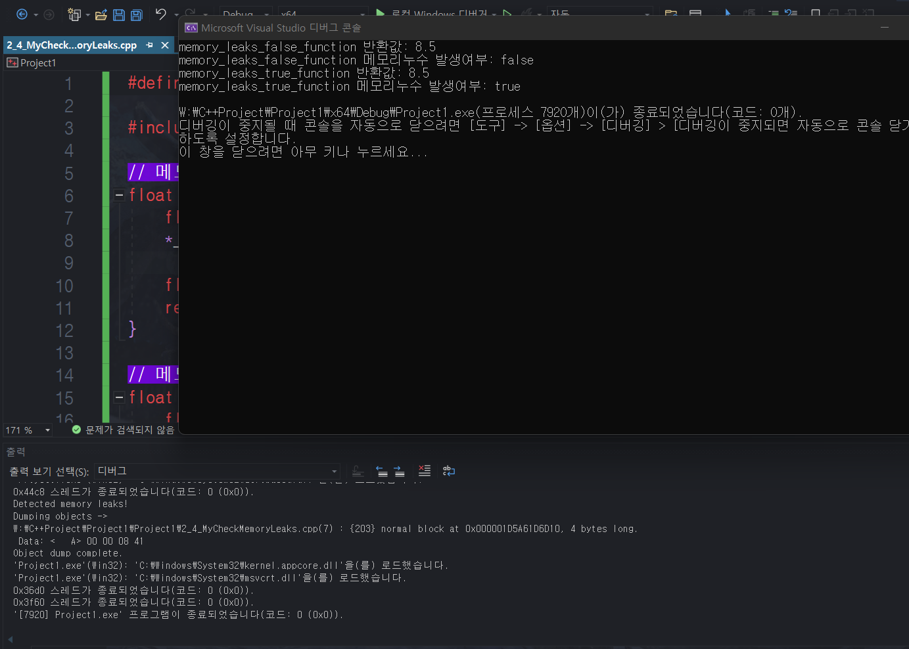Click the console line ending with 'true'

[x=350, y=87]
